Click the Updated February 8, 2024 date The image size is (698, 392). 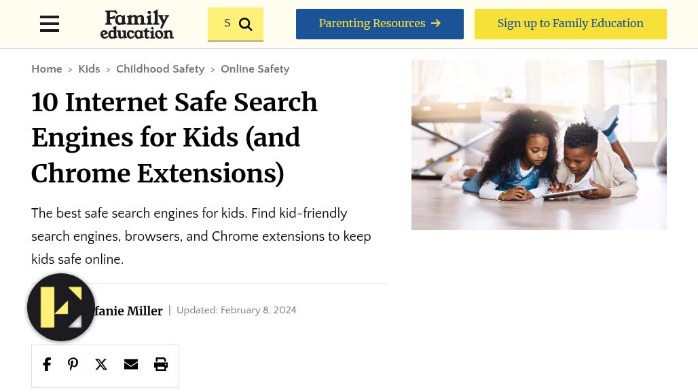(236, 311)
